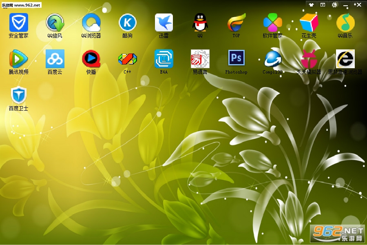This screenshot has width=367, height=245.
Task: Launch the 百度卫士 shield icon
Action: pos(18,95)
